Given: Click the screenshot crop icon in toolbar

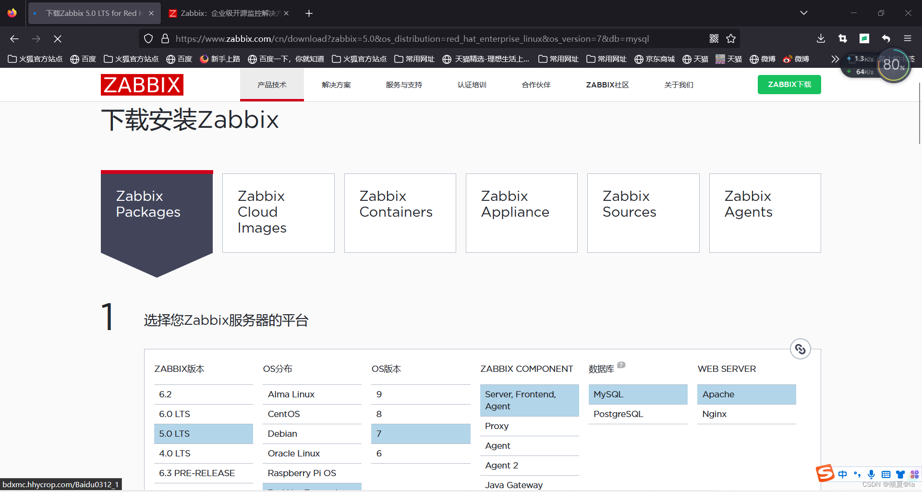Looking at the screenshot, I should (842, 38).
